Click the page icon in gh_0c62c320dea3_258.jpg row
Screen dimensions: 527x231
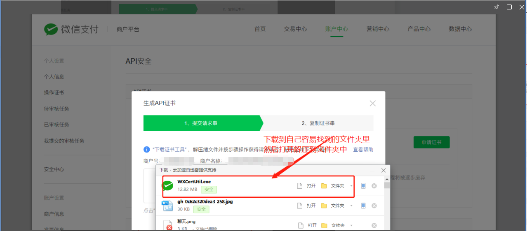click(300, 206)
